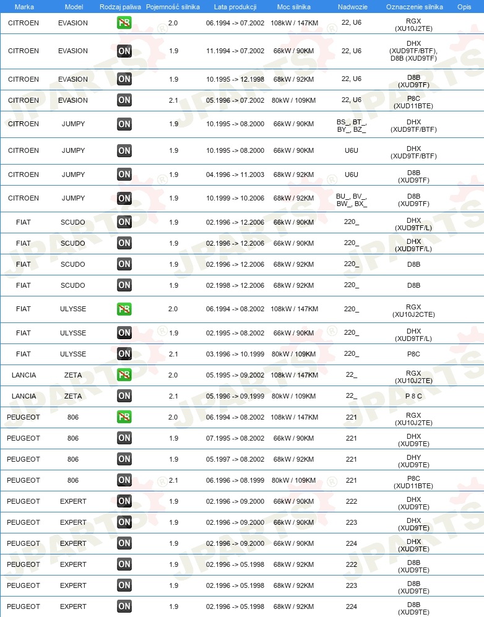
Task: Click the Lata produkcji column header
Action: [235, 7]
